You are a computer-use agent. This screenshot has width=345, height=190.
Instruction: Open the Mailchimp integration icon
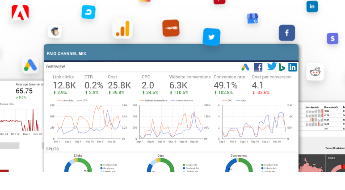pyautogui.click(x=55, y=31)
